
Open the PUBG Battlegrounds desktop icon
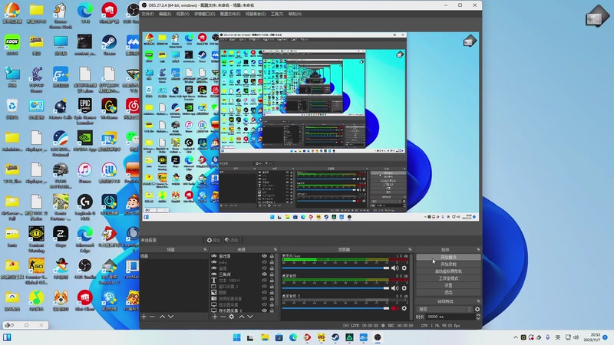pos(61,176)
